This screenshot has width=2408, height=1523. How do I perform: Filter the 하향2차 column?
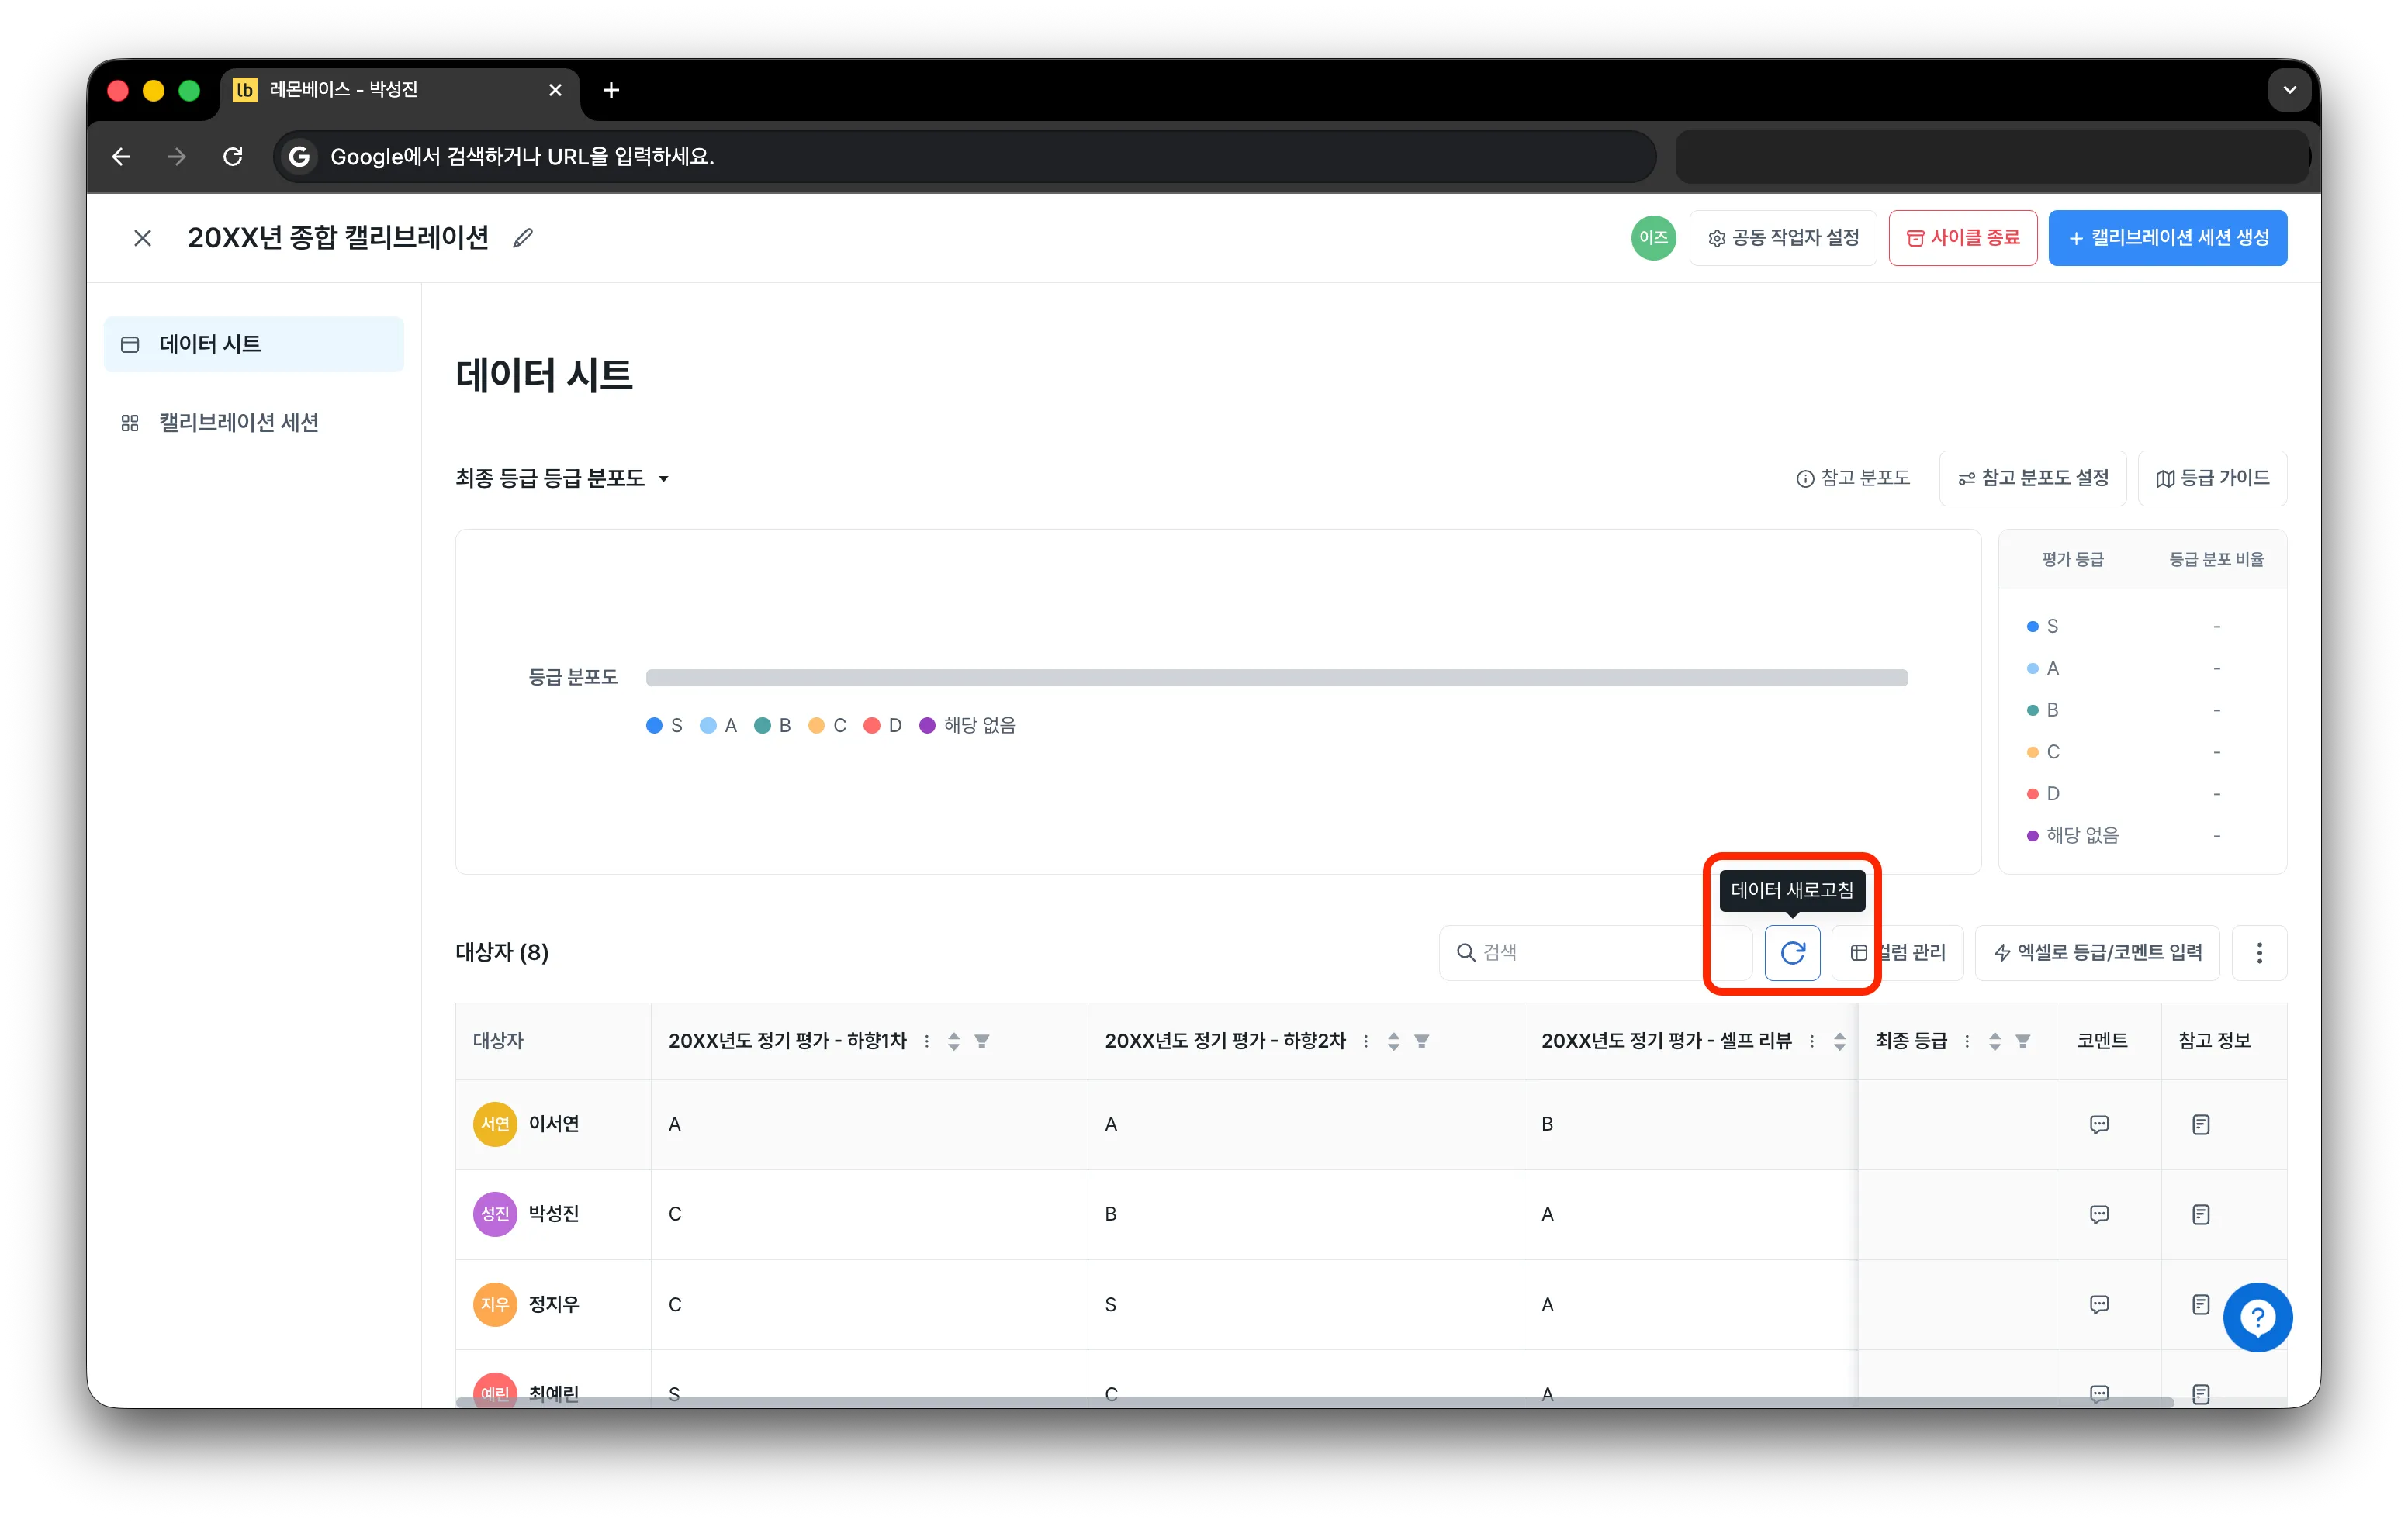click(1421, 1041)
